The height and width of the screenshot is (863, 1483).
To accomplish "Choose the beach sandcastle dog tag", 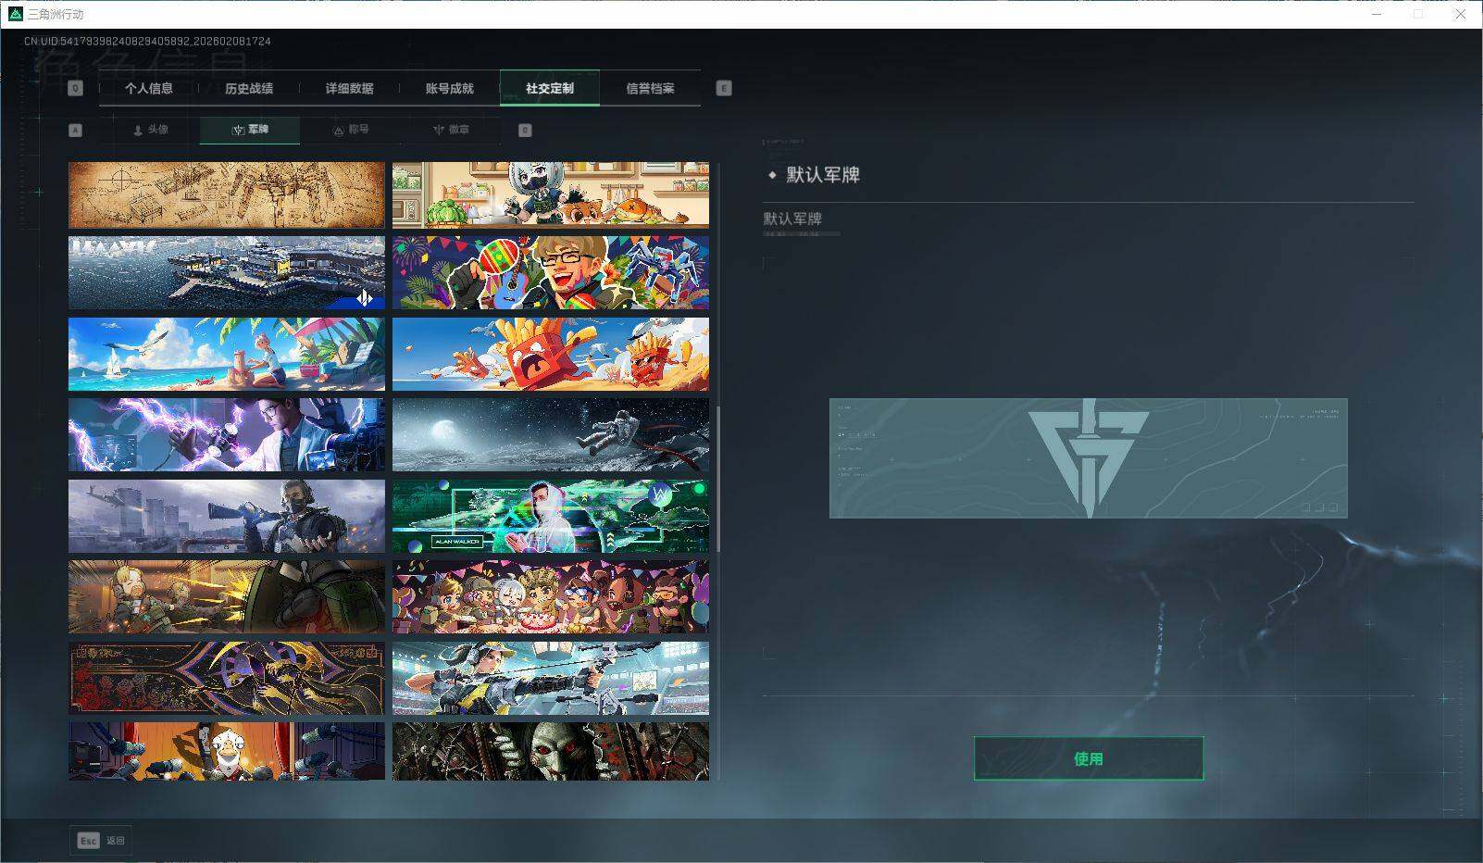I will click(227, 355).
